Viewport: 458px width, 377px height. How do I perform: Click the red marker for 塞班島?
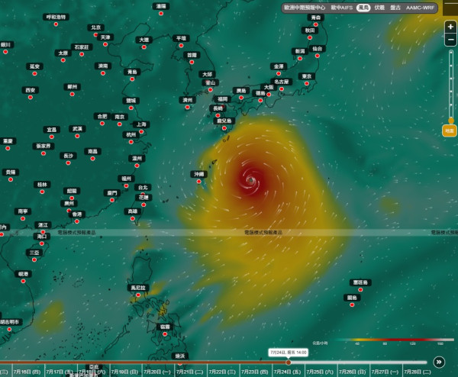360,290
